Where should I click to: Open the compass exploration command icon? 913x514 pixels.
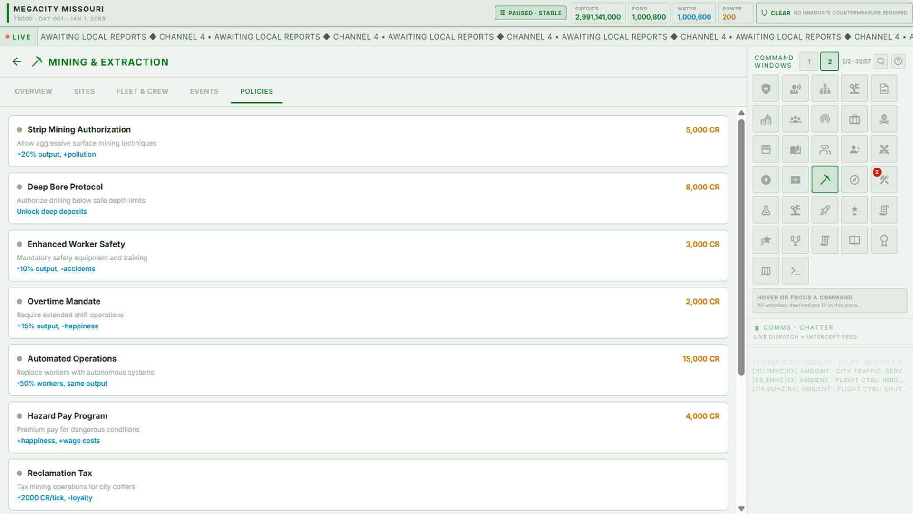click(x=854, y=179)
